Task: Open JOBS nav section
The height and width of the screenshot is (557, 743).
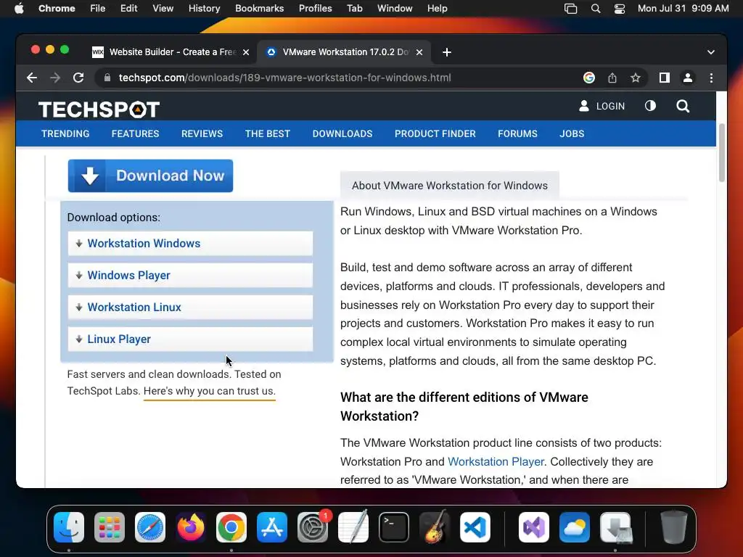Action: click(x=572, y=133)
